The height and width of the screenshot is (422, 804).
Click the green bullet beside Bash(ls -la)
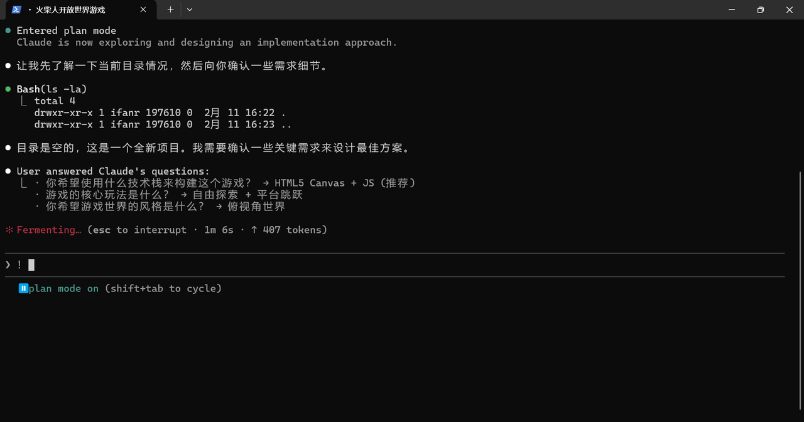click(8, 89)
